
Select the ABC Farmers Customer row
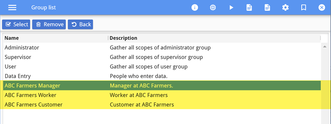(x=162, y=105)
